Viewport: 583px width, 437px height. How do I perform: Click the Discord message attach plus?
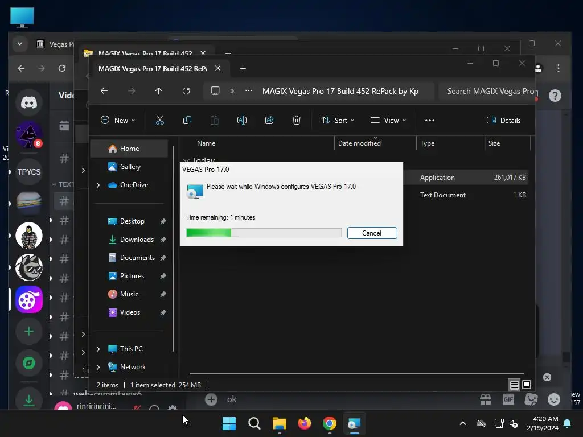(x=211, y=399)
